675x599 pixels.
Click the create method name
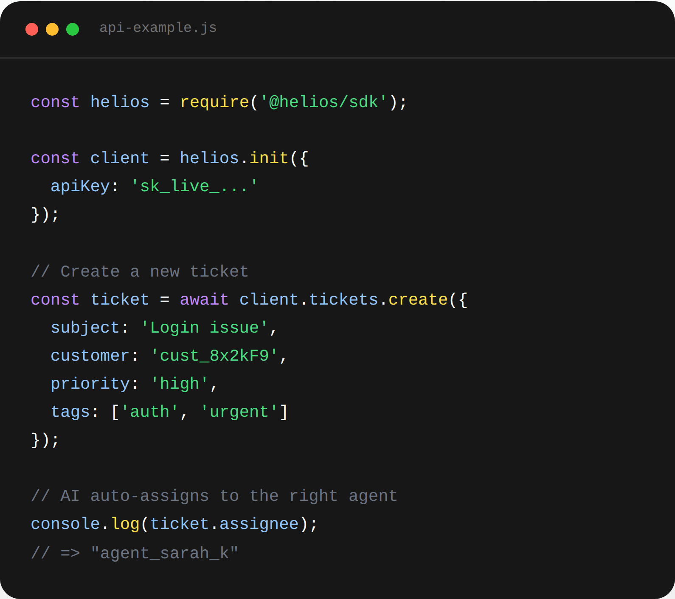click(x=418, y=300)
